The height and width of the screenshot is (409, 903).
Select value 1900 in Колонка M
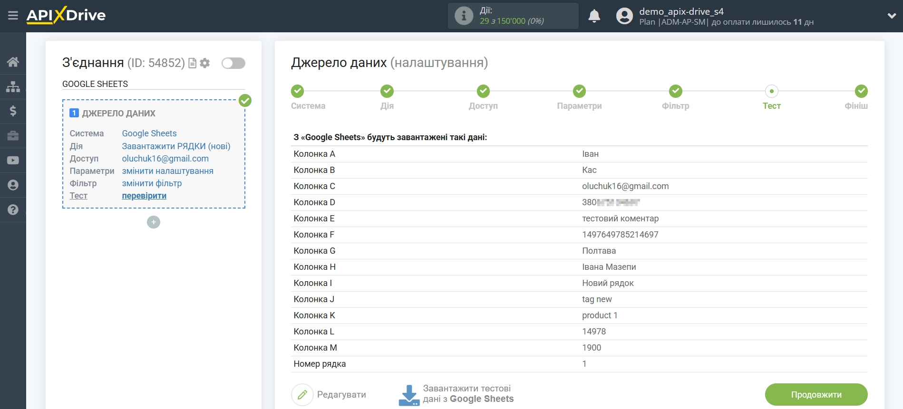point(592,348)
